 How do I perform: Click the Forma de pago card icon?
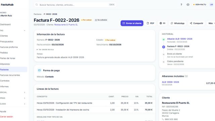[39, 70]
